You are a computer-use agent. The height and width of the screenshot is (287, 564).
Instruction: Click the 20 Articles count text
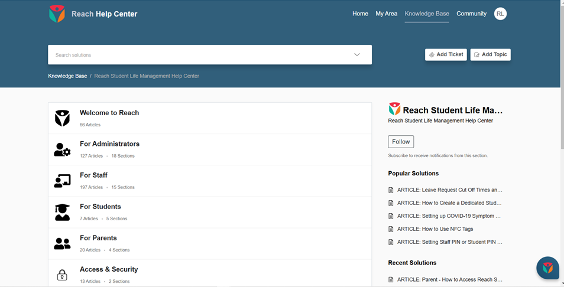point(90,250)
